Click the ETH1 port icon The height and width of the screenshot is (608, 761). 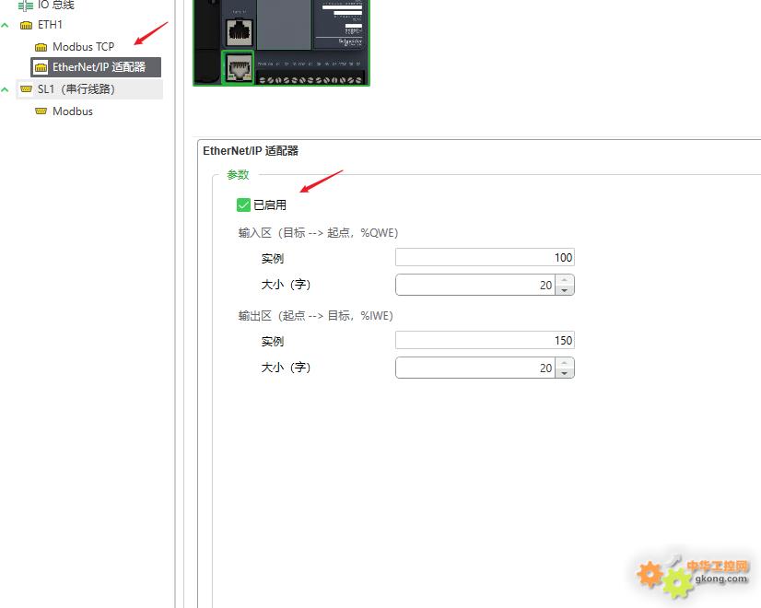click(26, 25)
